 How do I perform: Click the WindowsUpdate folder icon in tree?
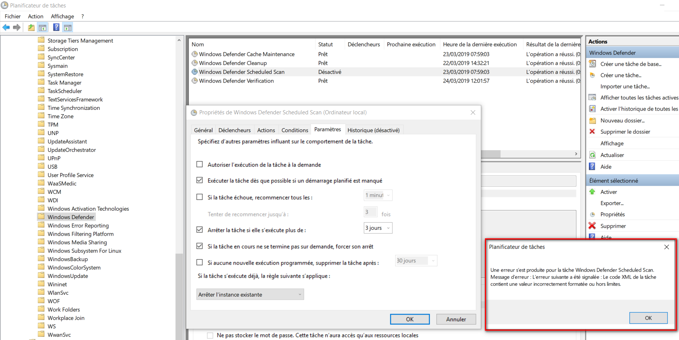[x=41, y=276]
